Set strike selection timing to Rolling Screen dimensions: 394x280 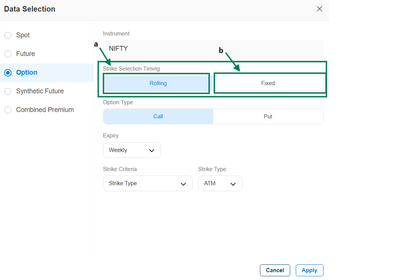(158, 84)
